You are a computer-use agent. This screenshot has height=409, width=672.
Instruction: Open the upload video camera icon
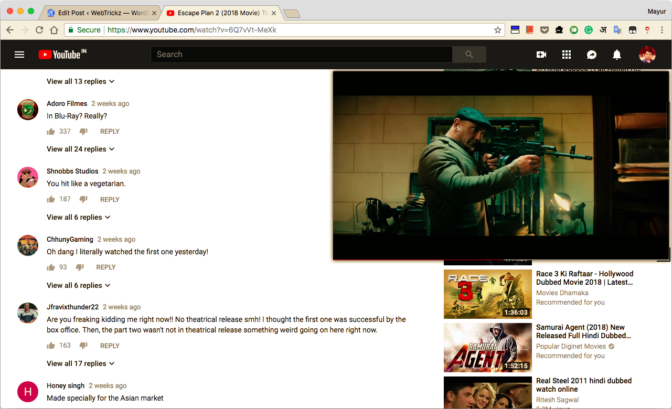click(541, 55)
